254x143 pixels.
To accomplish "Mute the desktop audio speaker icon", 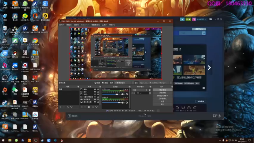I will 123,102.
